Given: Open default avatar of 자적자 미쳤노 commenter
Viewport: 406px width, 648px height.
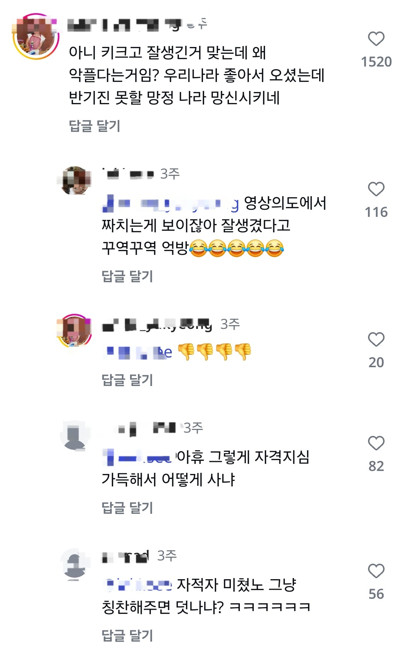Looking at the screenshot, I should tap(75, 563).
